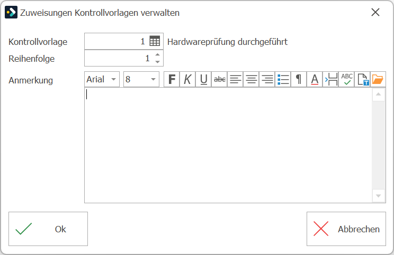Click inside the Anmerkung text area
The height and width of the screenshot is (255, 394).
click(228, 145)
